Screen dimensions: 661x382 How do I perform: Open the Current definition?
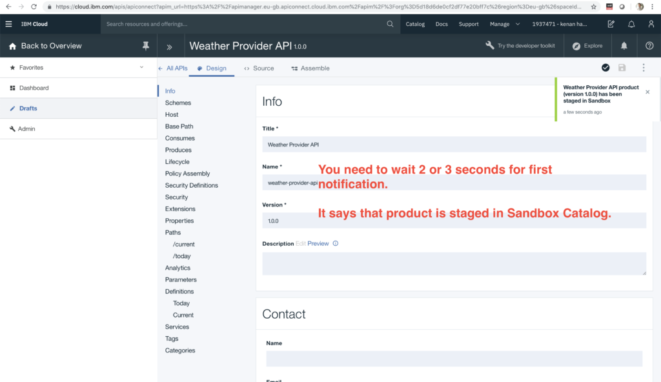(183, 316)
